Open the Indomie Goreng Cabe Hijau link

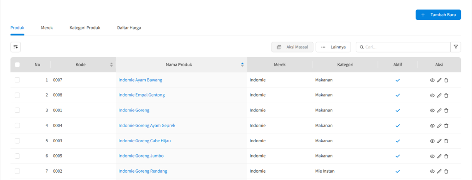click(145, 141)
